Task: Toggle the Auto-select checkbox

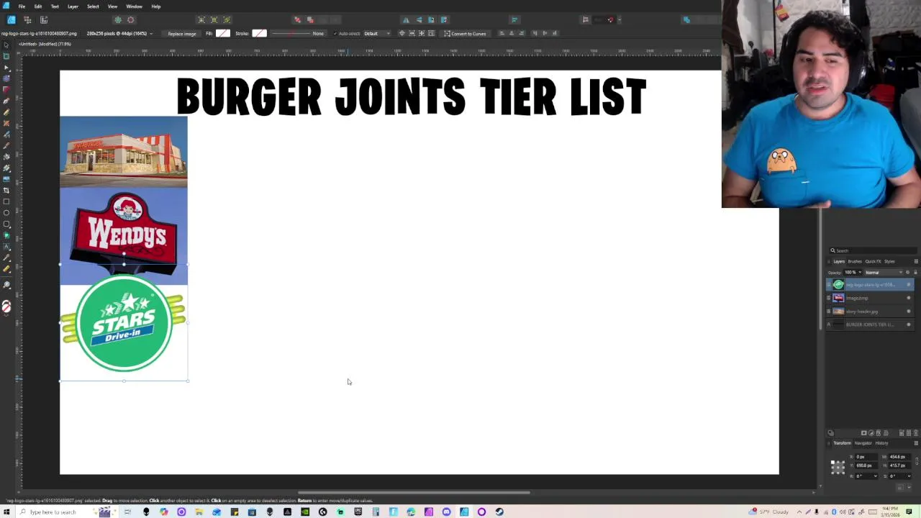Action: 335,33
